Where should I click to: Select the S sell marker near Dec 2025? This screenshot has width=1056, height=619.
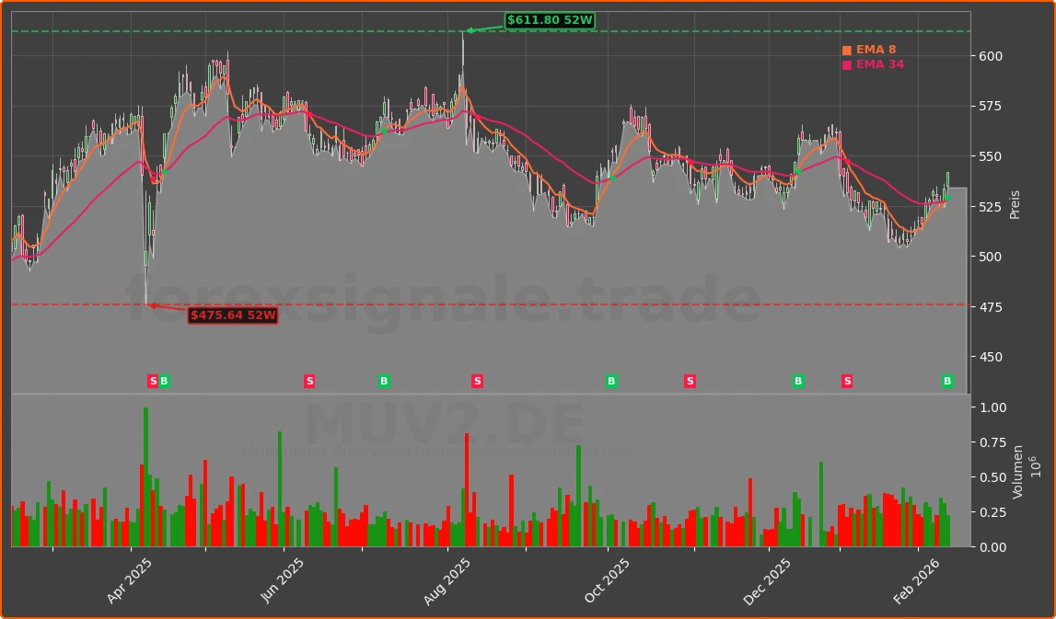846,381
